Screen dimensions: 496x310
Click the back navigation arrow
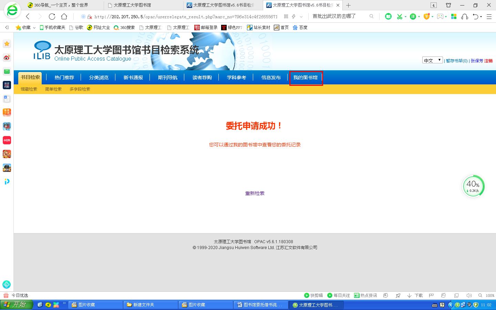pyautogui.click(x=28, y=17)
